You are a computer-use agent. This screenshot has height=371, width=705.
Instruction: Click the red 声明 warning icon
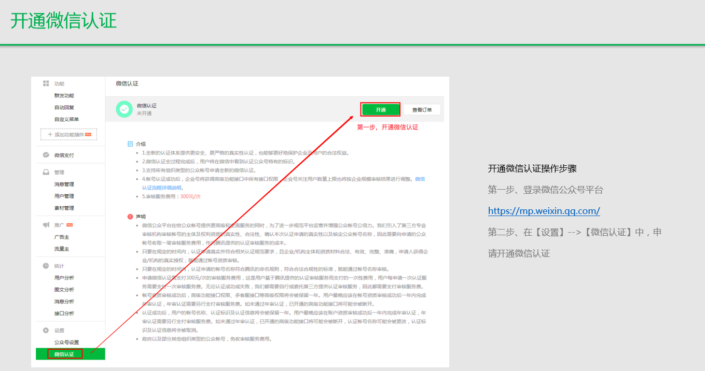point(130,217)
